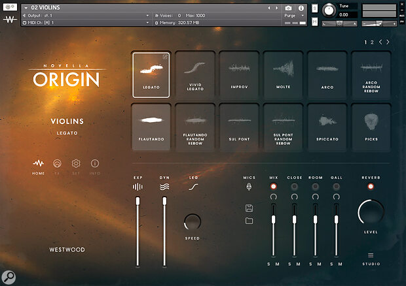Mute the Mix mic channel
Image resolution: width=406 pixels, height=286 pixels.
point(277,264)
